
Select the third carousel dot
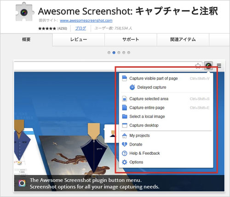119,53
